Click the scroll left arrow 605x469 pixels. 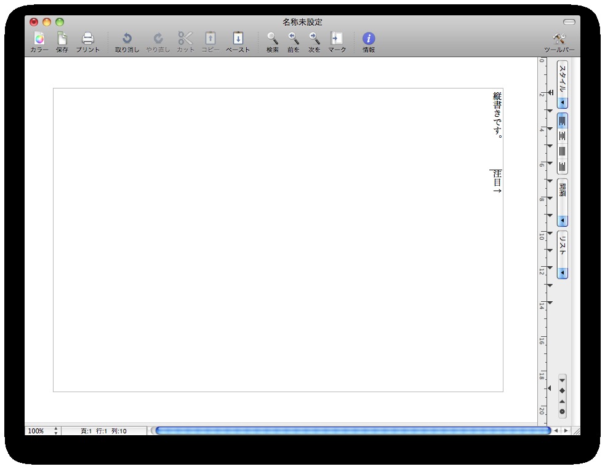pos(556,430)
